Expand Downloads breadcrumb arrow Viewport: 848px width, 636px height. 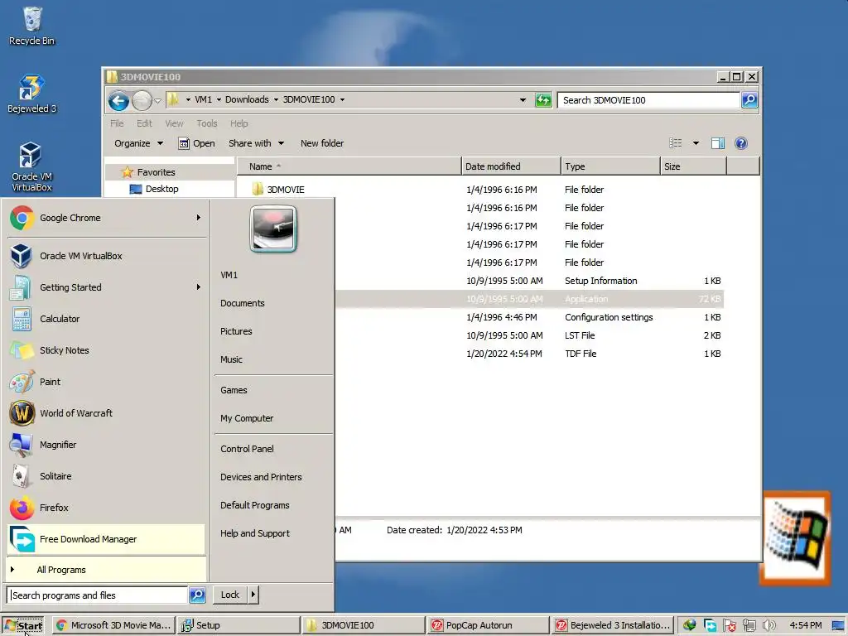(276, 99)
